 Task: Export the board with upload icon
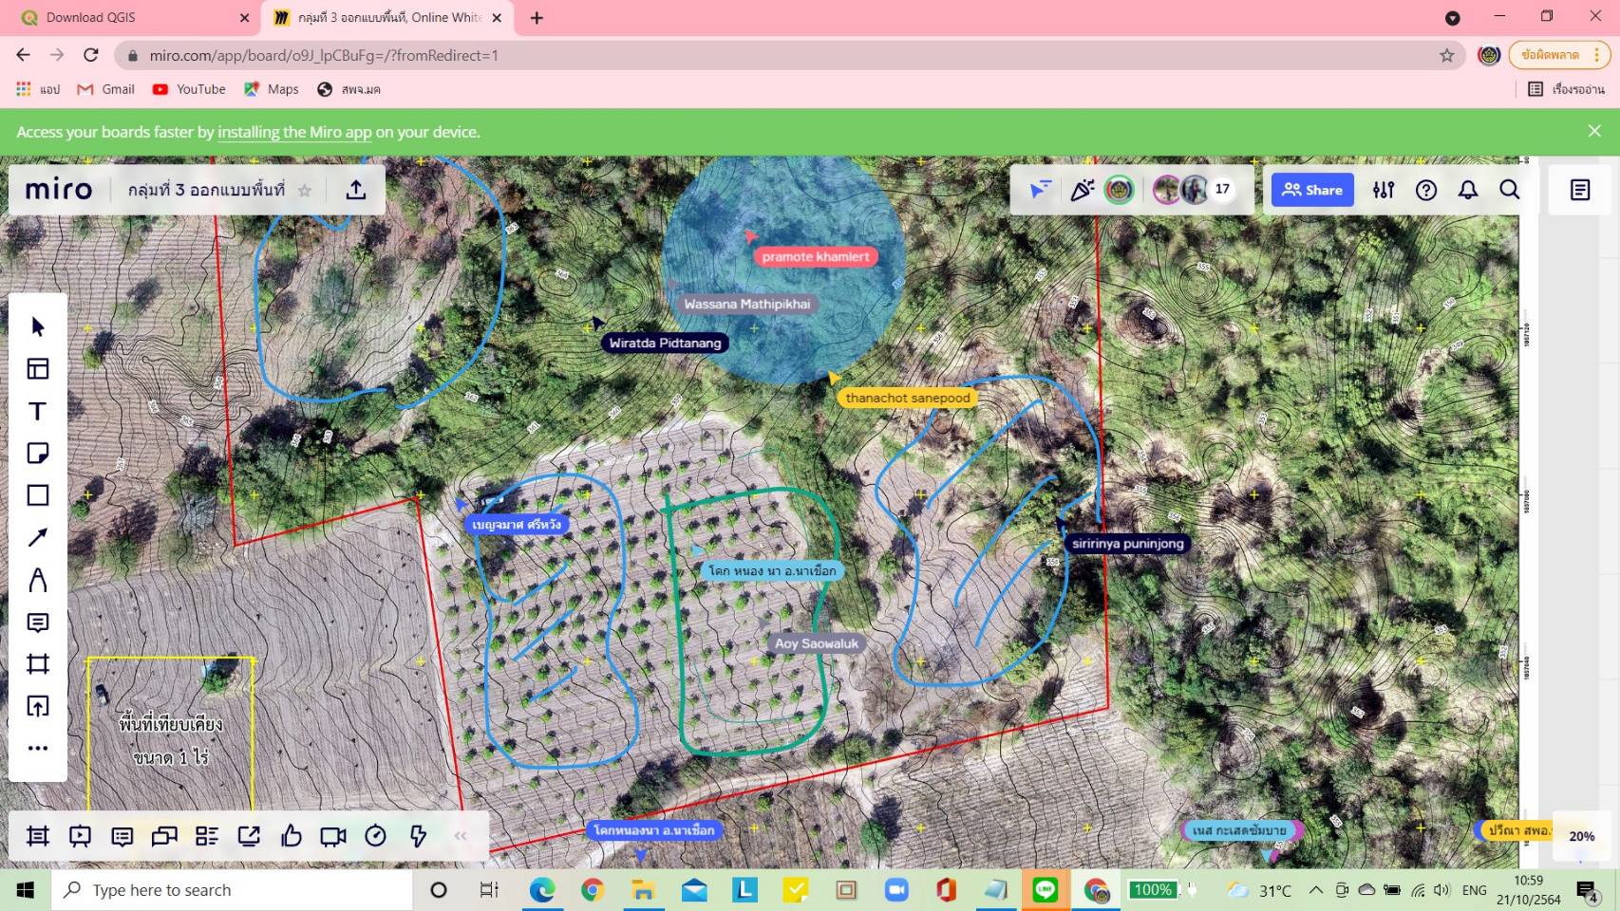pyautogui.click(x=356, y=190)
